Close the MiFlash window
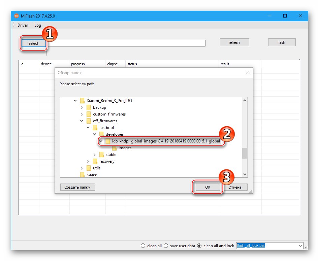319x261 pixels. (x=300, y=16)
